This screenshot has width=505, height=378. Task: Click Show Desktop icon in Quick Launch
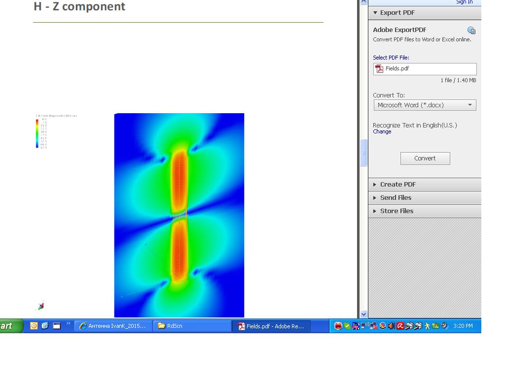pos(57,326)
